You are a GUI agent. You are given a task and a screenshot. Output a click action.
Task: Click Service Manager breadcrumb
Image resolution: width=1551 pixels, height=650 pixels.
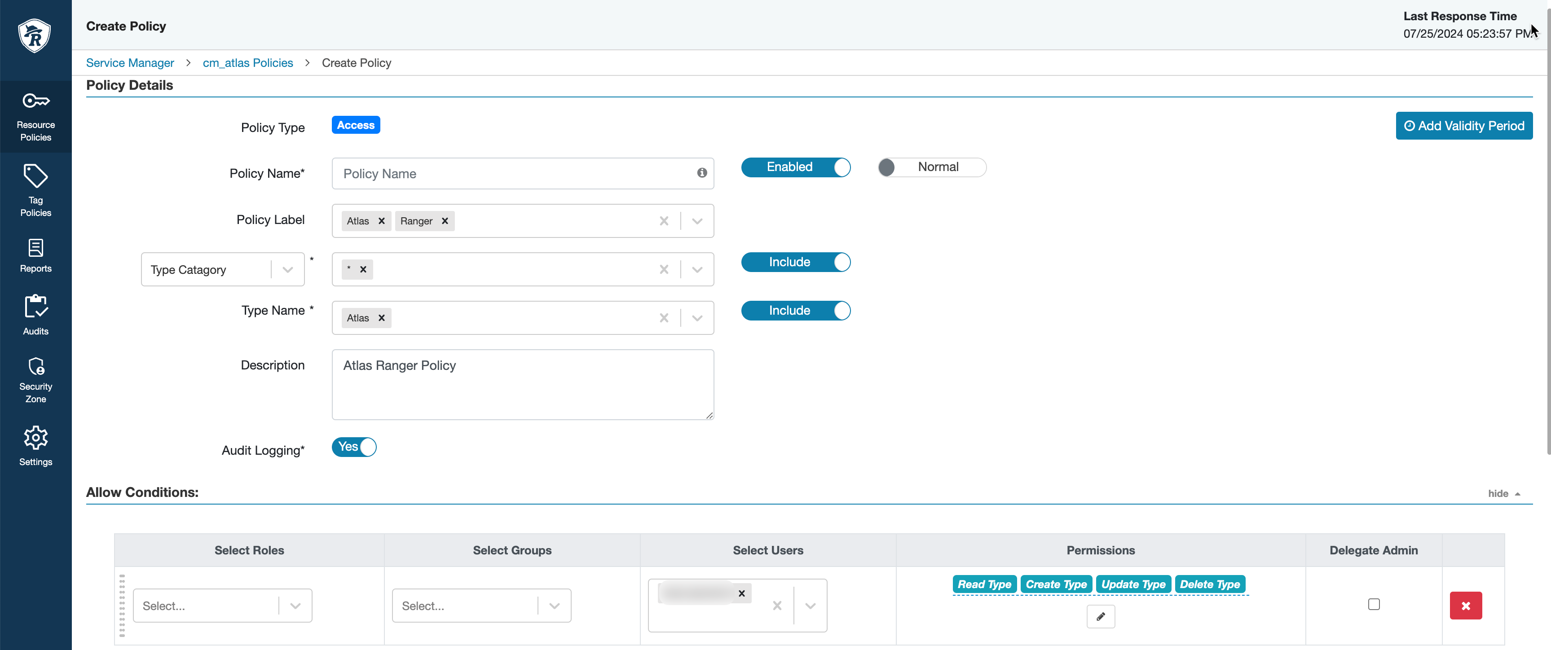coord(129,63)
